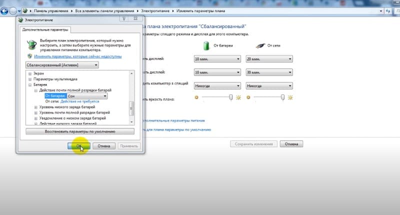This screenshot has width=400, height=215.
Task: Click Восстановить параметры по умолчанию button
Action: coord(80,132)
